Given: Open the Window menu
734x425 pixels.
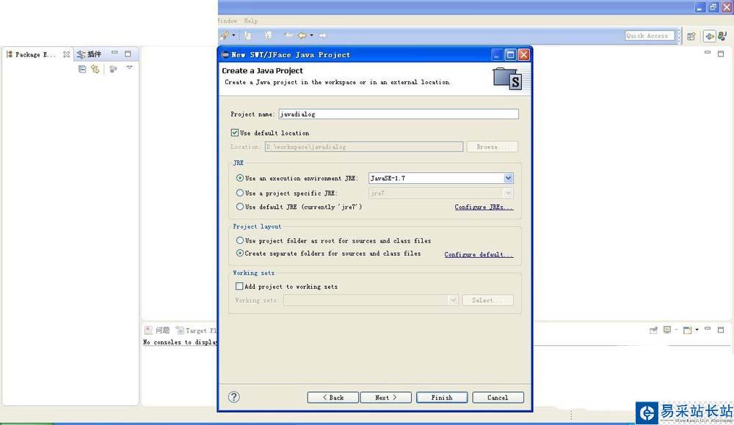Looking at the screenshot, I should click(228, 21).
